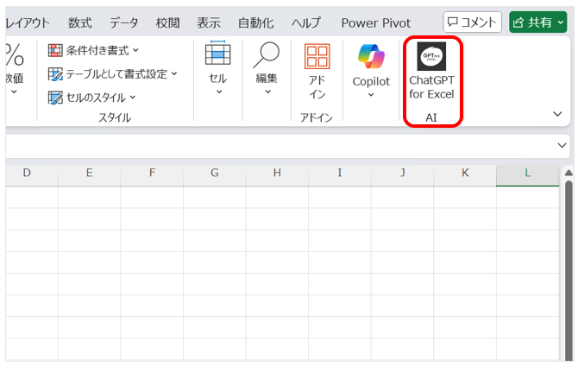Expand the Number group dropdown chevron

coord(14,92)
